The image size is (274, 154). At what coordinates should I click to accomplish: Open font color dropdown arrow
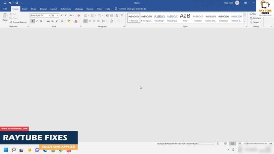click(79, 21)
